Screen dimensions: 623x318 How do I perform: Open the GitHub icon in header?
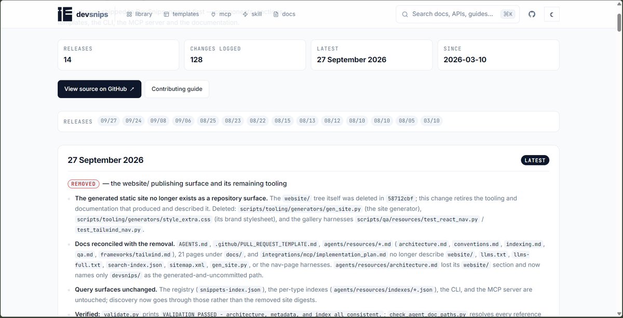pos(532,14)
